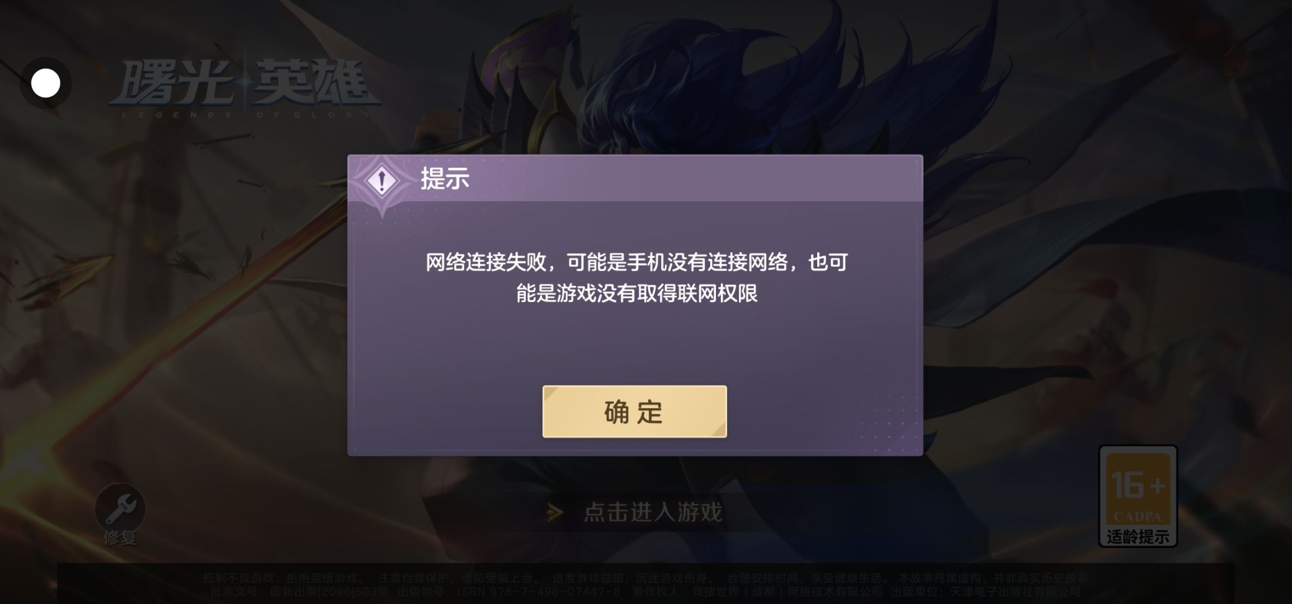This screenshot has height=604, width=1292.
Task: Confirm the dialog with 确定 button
Action: [634, 411]
